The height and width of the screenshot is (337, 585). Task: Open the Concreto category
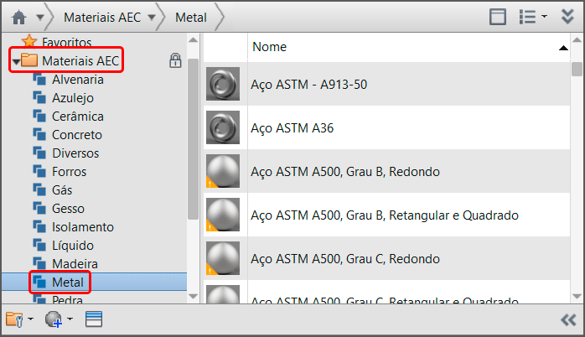tap(77, 135)
